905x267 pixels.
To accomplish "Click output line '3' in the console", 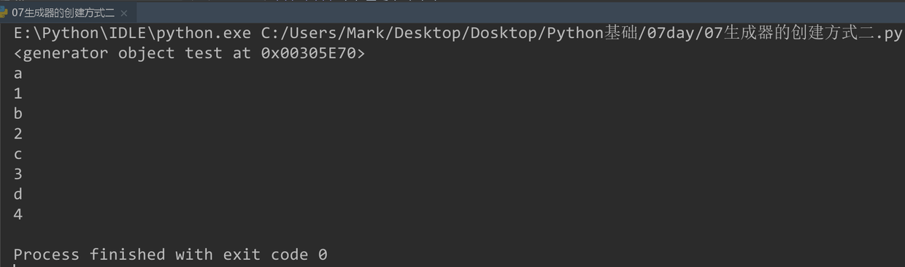I will (18, 174).
